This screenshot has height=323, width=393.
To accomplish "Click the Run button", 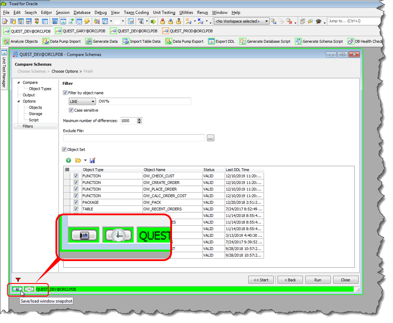I will pos(318,280).
